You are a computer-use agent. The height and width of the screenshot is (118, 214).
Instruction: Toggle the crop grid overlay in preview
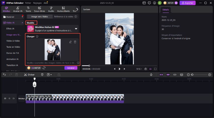150,69
